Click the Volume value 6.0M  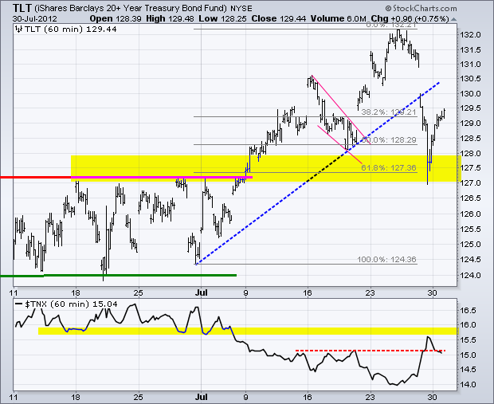coord(357,18)
